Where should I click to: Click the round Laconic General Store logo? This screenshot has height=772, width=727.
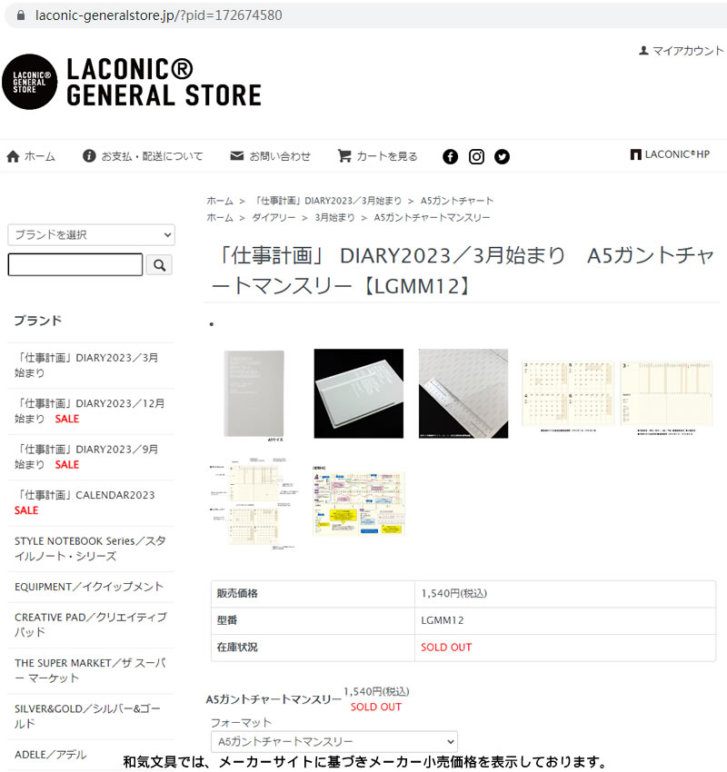pyautogui.click(x=29, y=82)
